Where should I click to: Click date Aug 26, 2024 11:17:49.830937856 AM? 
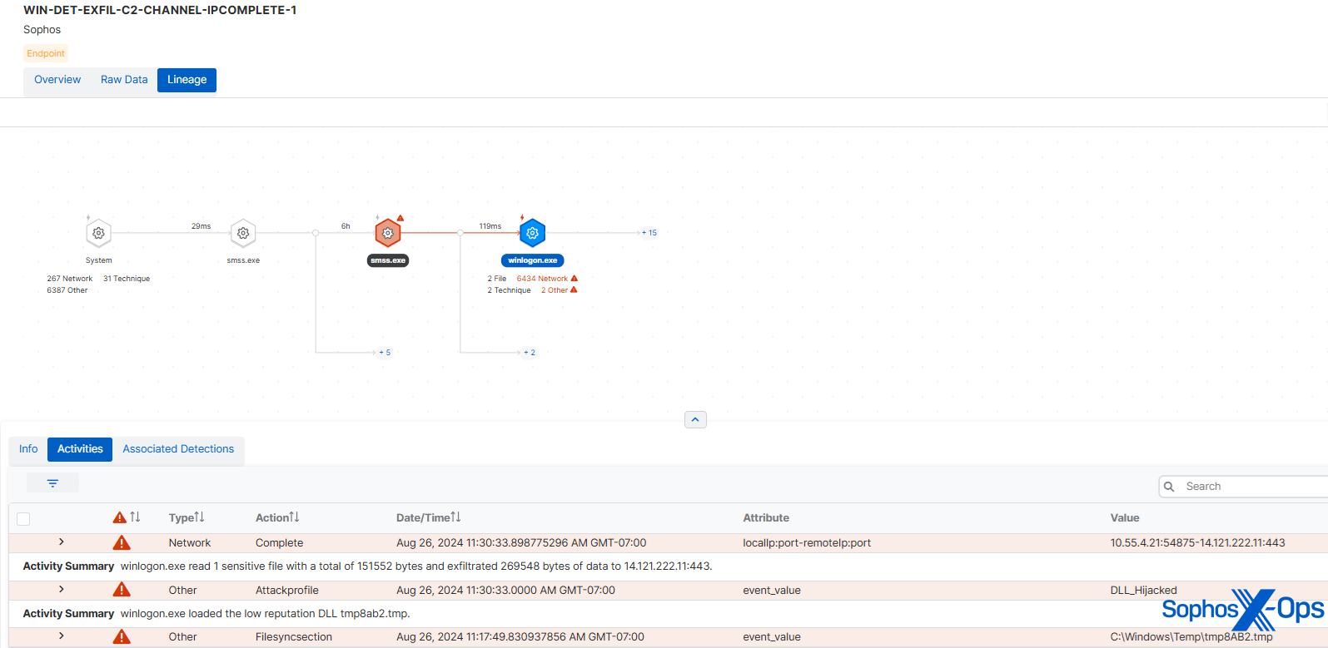(520, 637)
